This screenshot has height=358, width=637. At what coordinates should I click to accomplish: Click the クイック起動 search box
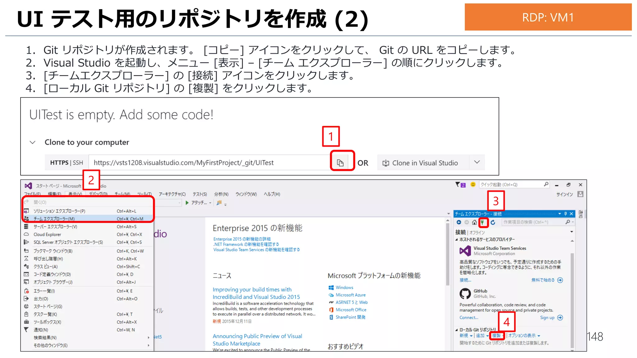pyautogui.click(x=514, y=185)
